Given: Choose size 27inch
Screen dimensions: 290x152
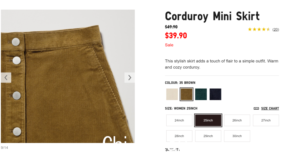Looking at the screenshot, I should 266,120.
